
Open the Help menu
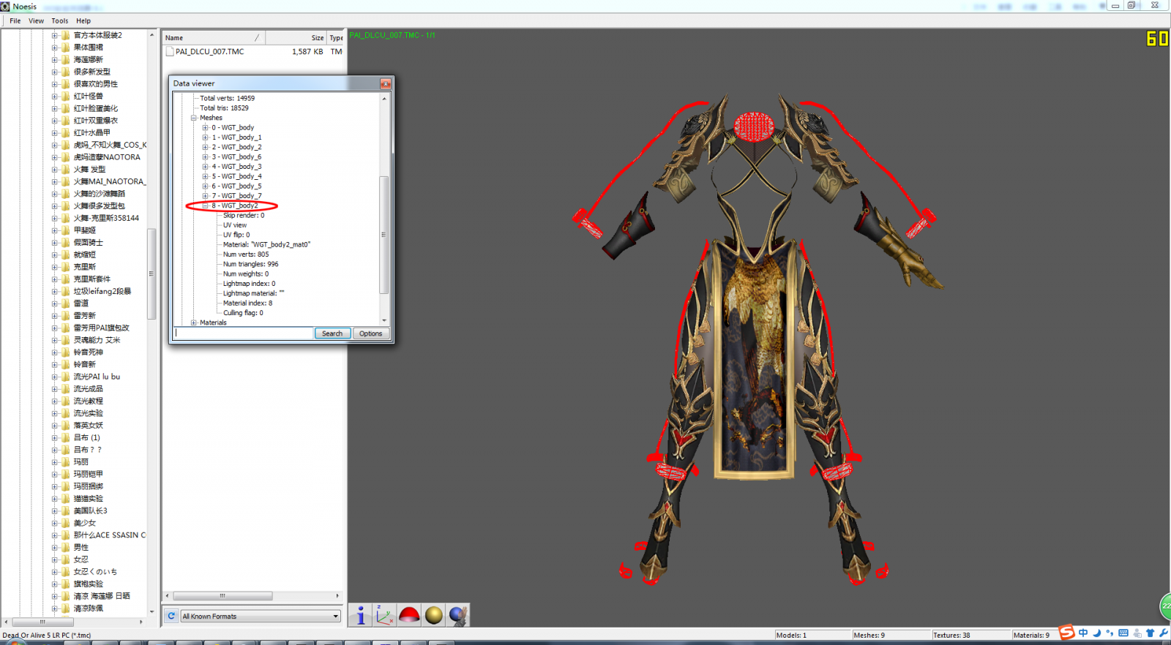(83, 21)
